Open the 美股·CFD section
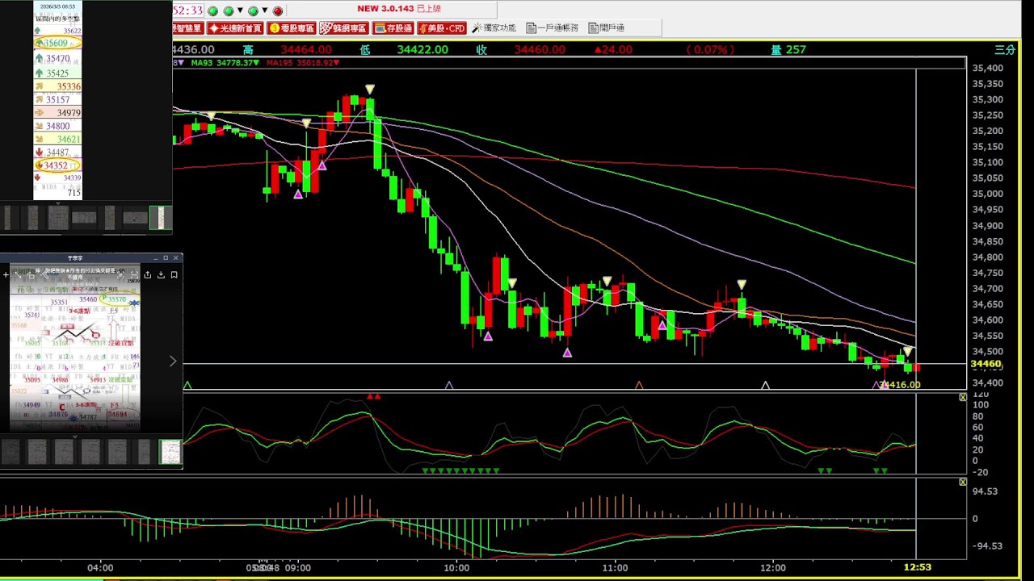This screenshot has height=581, width=1034. (x=442, y=28)
